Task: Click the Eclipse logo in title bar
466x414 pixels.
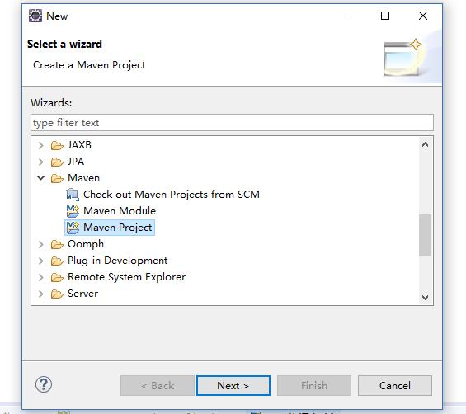Action: (35, 16)
